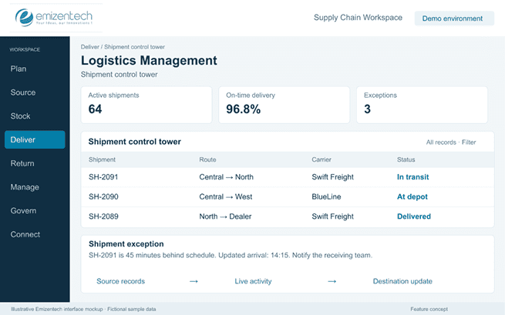Go to the Source section
Viewport: 505px width, 315px height.
click(23, 92)
